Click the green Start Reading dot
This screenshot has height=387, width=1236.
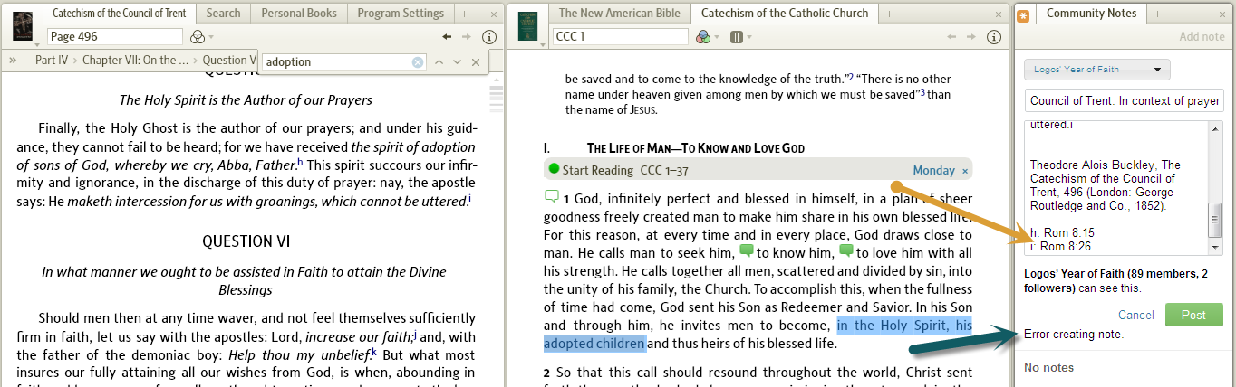point(554,169)
